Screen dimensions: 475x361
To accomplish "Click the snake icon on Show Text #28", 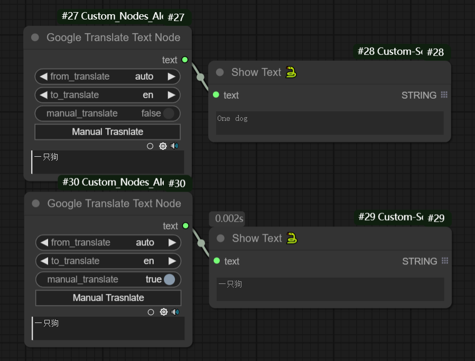I will [291, 72].
